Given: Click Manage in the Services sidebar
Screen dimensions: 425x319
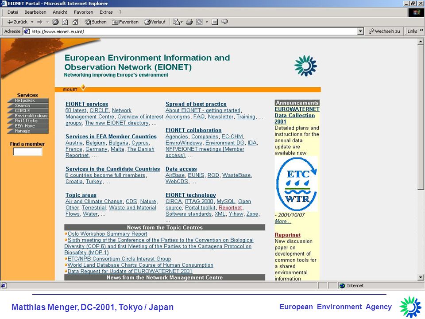Looking at the screenshot, I should 27,131.
